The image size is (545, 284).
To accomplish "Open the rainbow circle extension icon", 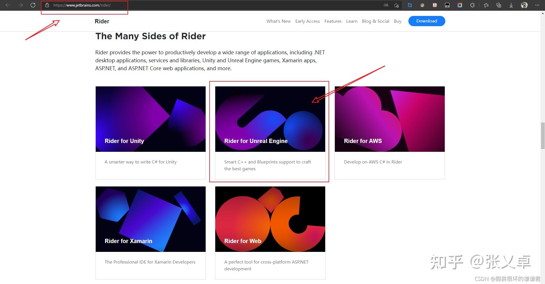I will click(x=460, y=5).
